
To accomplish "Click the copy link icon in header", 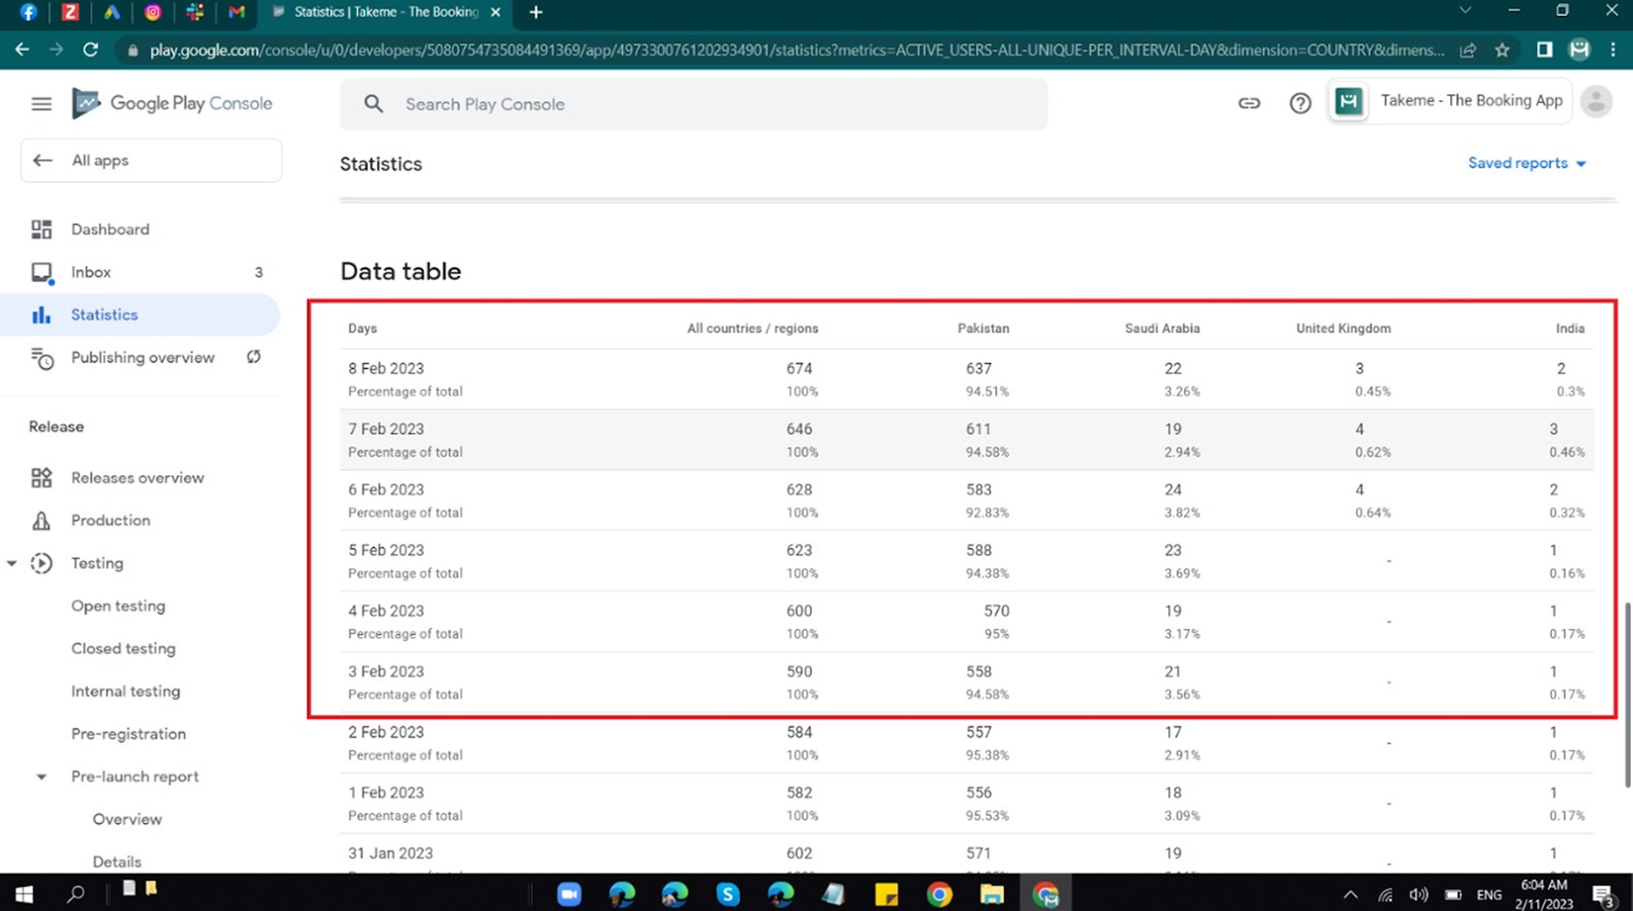I will (1249, 103).
